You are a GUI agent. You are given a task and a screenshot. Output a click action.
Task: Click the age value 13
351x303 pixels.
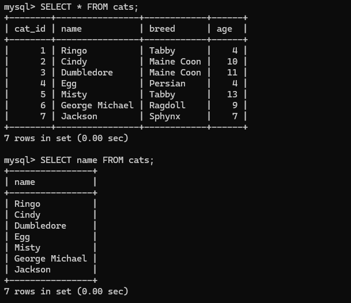[x=232, y=94]
